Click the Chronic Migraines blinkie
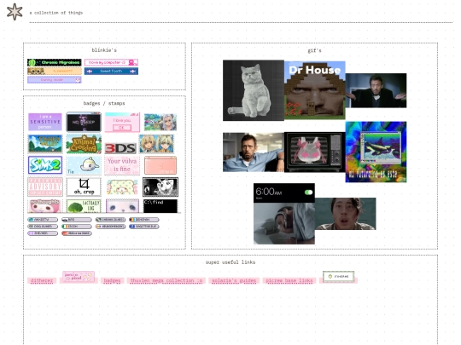 click(55, 62)
